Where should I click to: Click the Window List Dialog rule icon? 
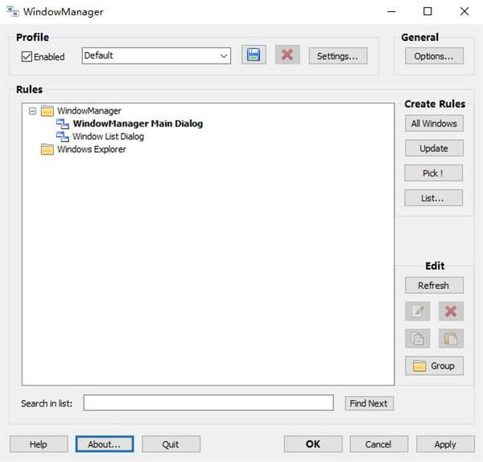point(63,137)
